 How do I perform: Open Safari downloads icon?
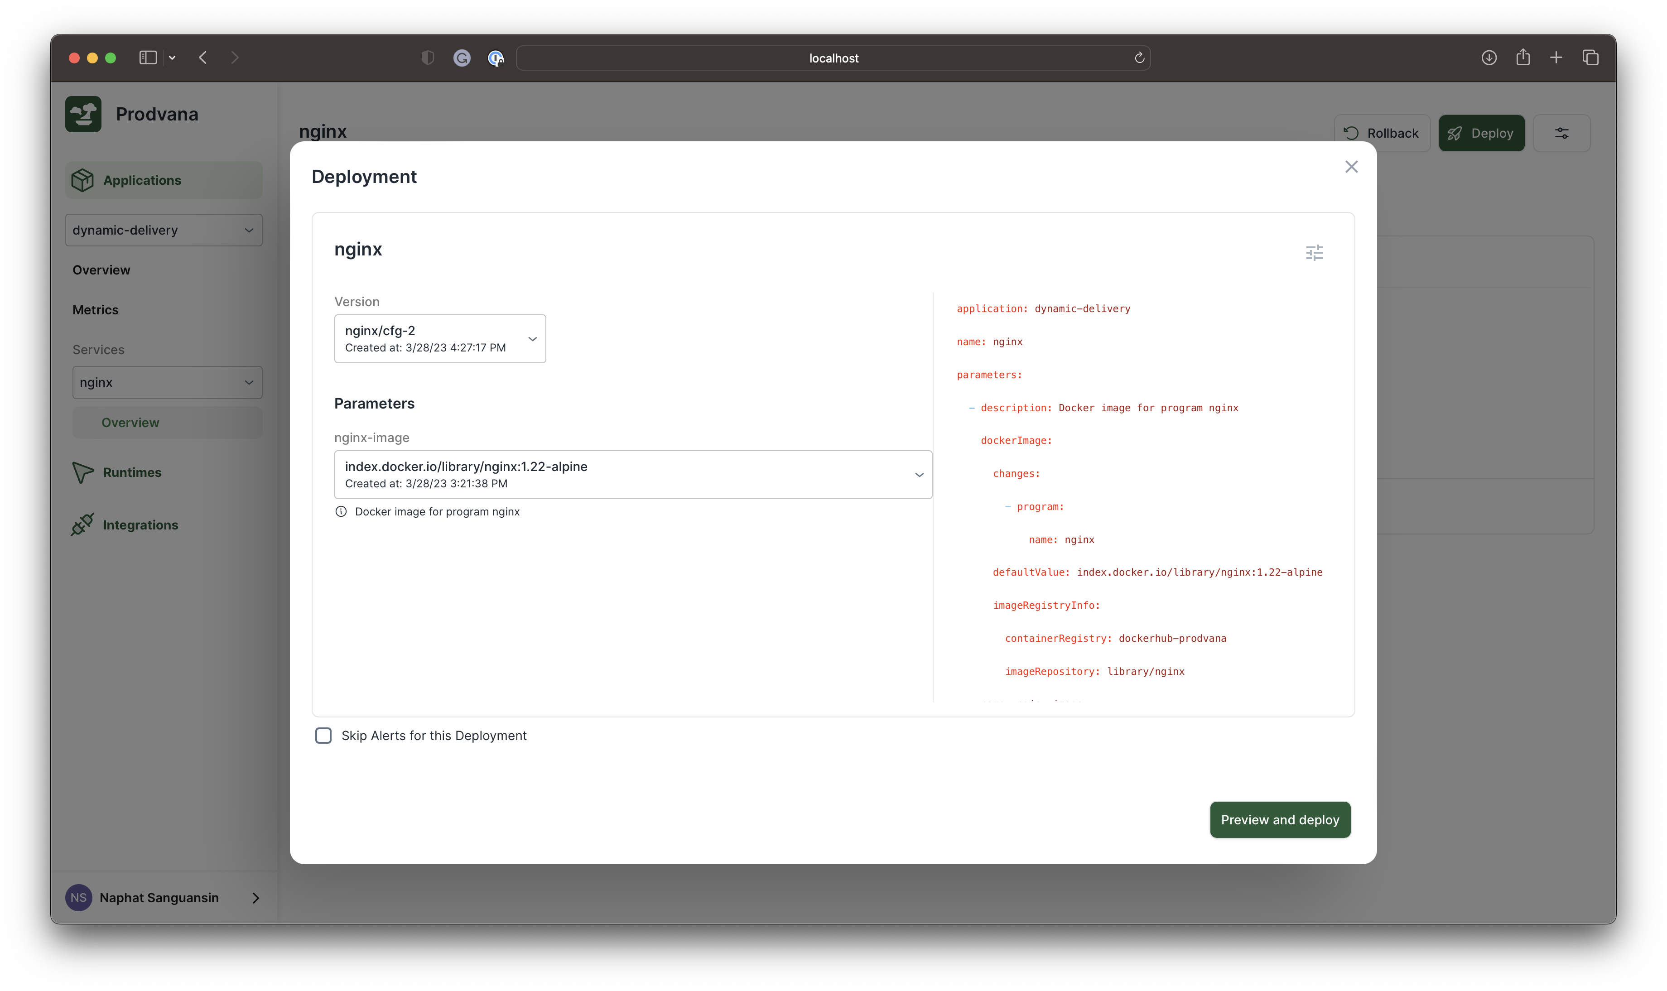point(1489,58)
